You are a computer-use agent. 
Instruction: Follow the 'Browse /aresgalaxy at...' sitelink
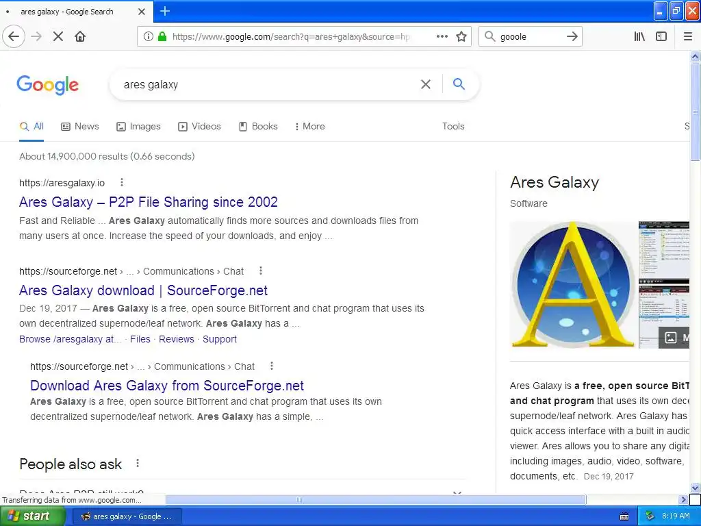coord(71,340)
